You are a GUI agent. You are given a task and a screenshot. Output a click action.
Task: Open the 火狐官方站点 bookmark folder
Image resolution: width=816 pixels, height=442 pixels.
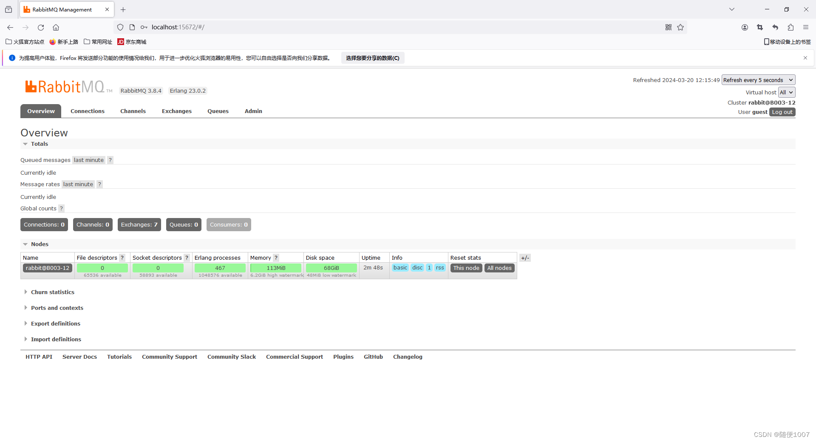25,42
